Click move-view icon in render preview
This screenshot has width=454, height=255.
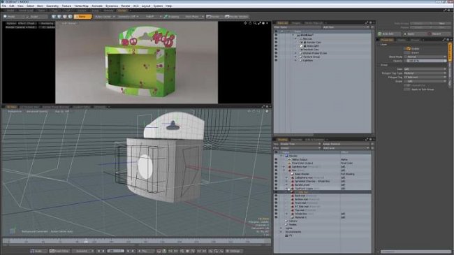pyautogui.click(x=246, y=23)
